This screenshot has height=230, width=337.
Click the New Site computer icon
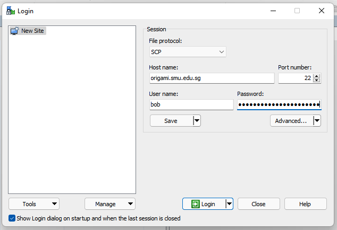pyautogui.click(x=14, y=31)
